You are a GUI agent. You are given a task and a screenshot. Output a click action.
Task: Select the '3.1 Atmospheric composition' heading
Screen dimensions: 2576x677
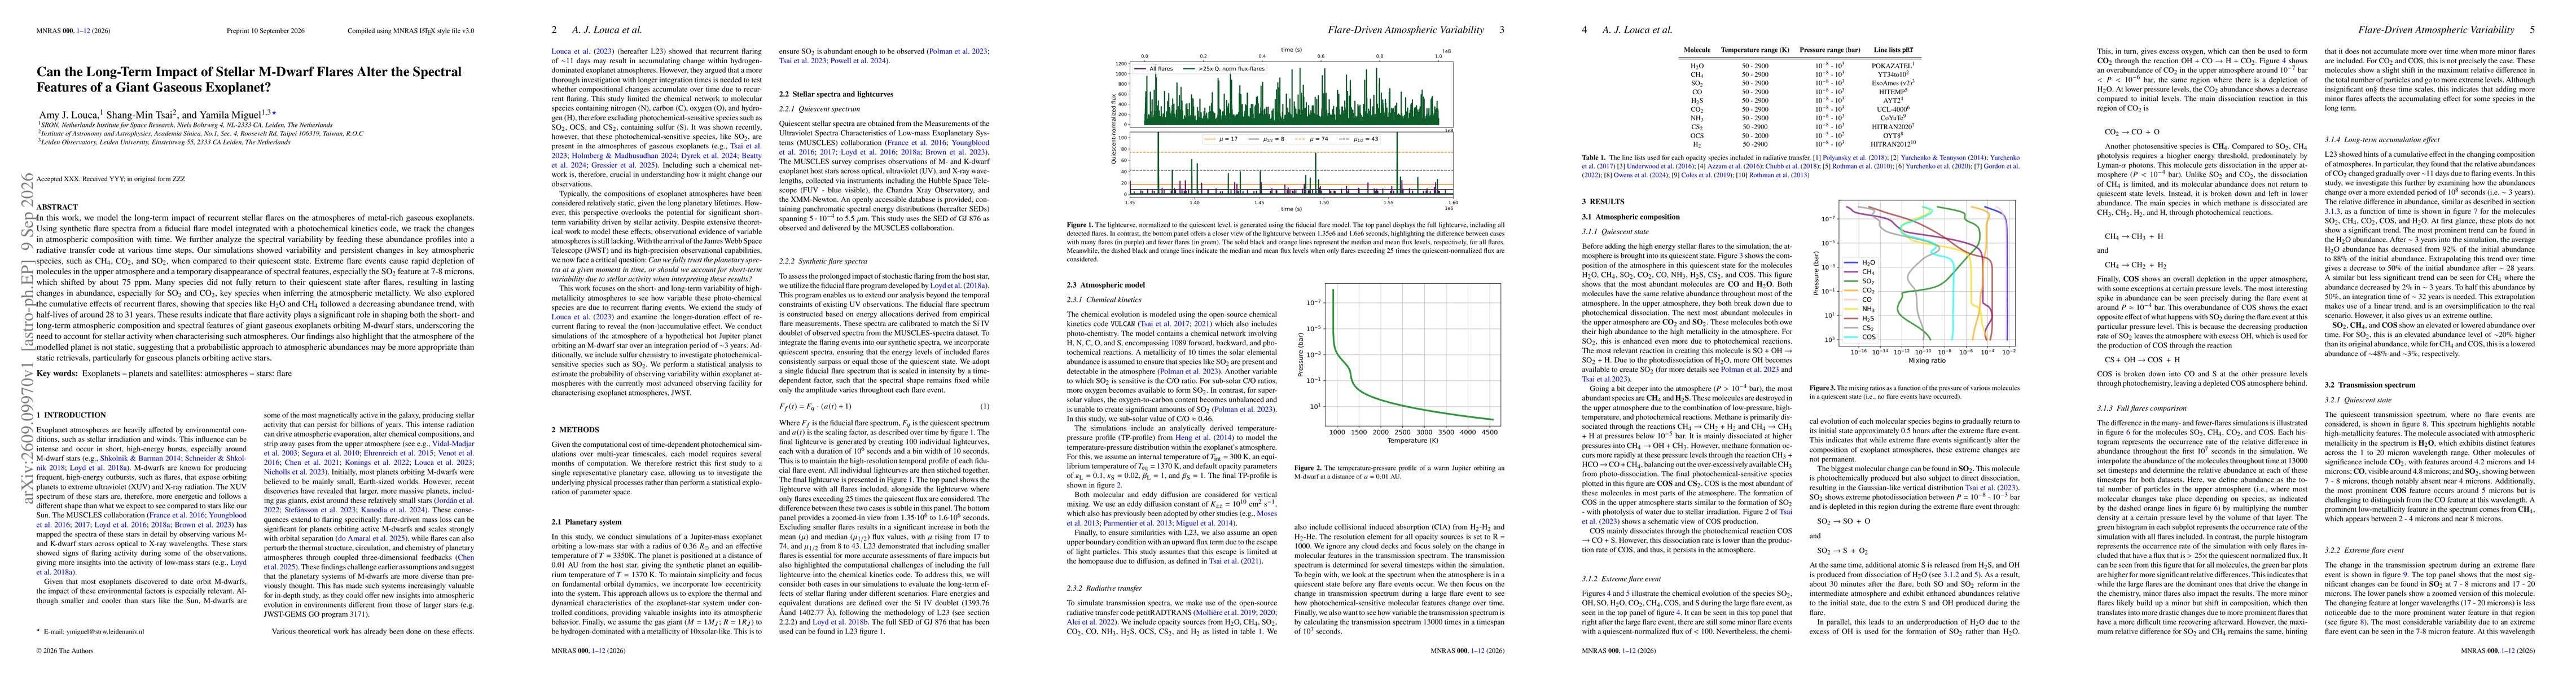click(1631, 217)
